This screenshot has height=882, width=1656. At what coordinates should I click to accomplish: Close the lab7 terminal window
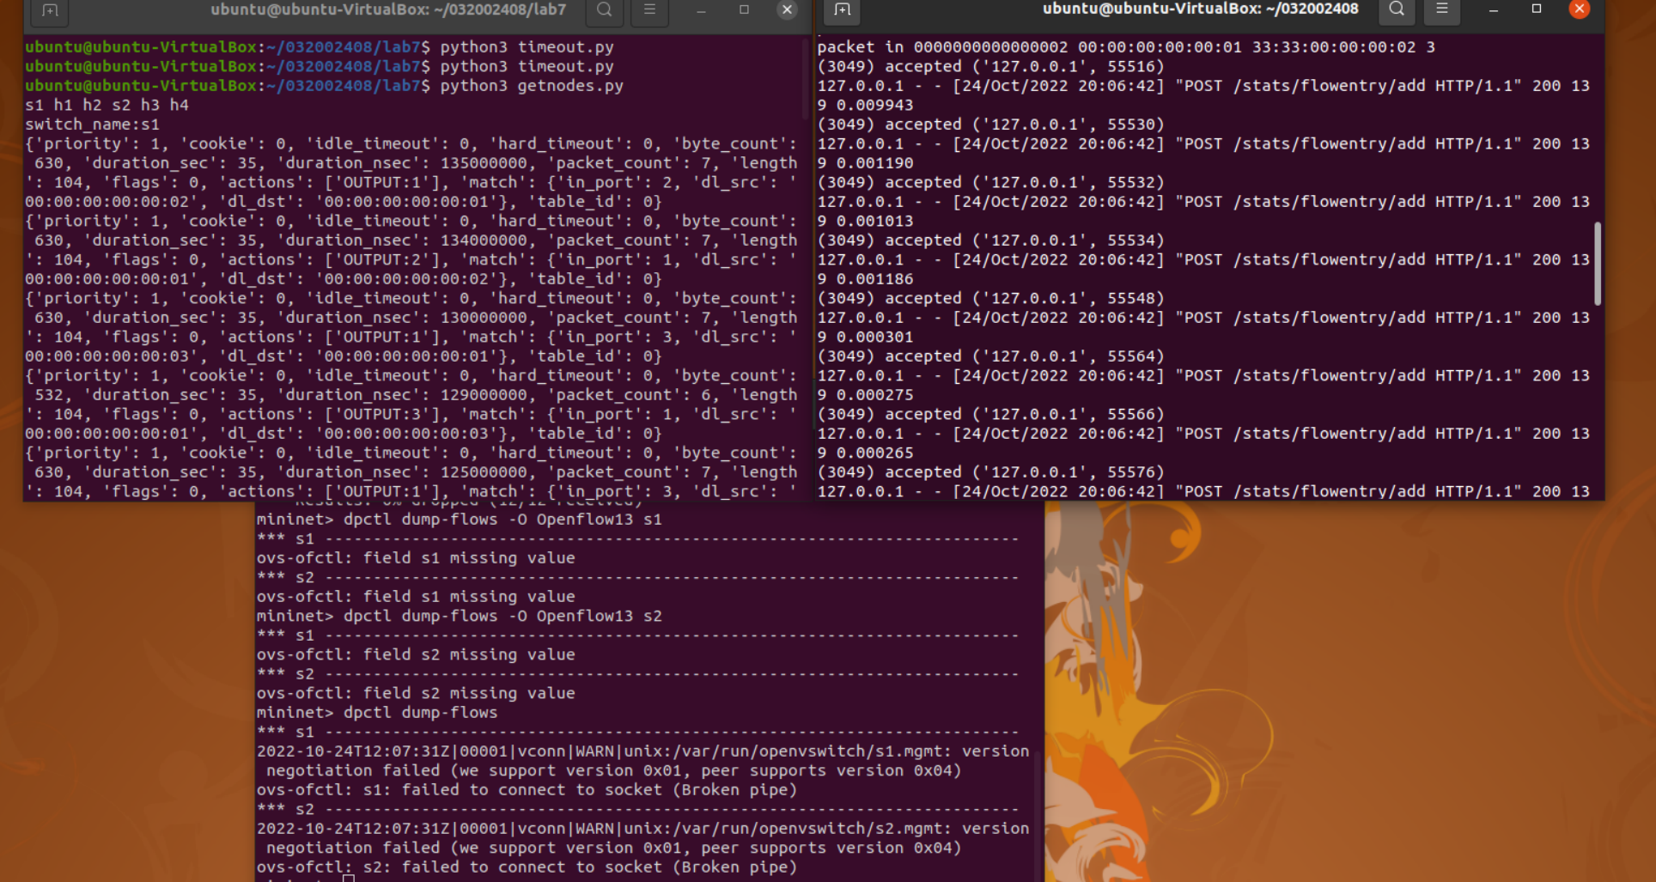tap(787, 9)
